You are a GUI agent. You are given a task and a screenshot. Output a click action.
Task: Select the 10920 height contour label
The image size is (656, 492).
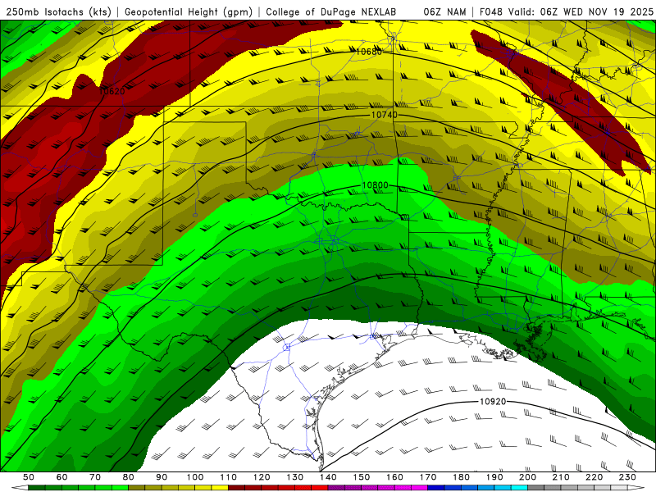[493, 402]
